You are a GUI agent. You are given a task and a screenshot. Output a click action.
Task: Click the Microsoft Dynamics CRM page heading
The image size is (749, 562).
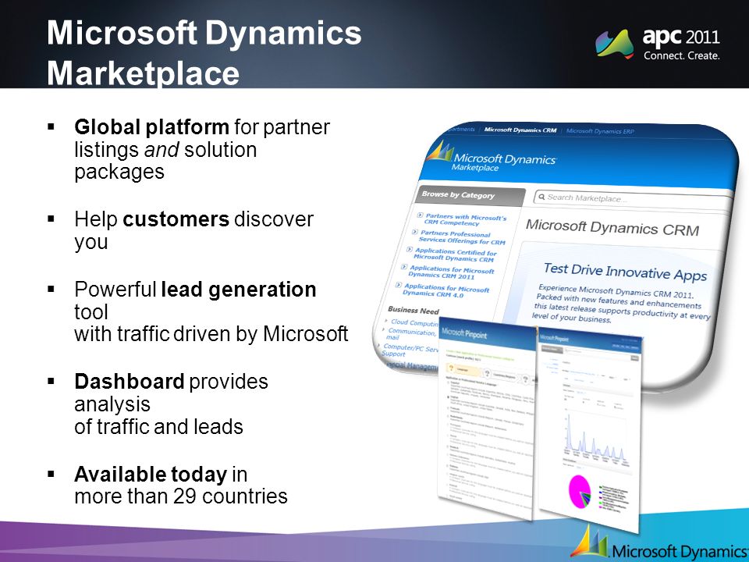pyautogui.click(x=612, y=227)
